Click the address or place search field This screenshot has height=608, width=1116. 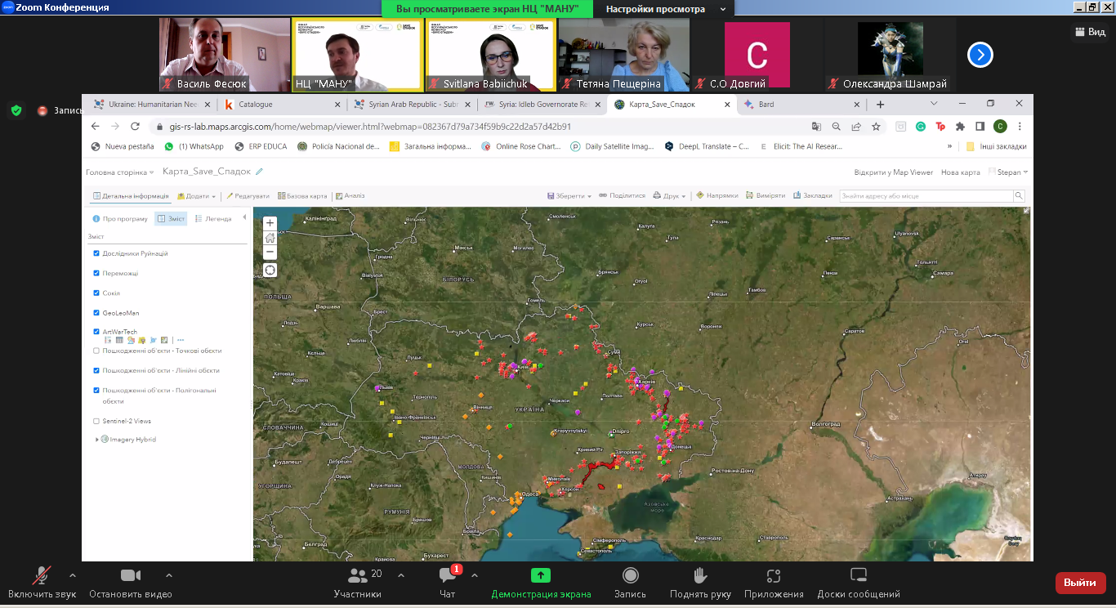coord(926,196)
